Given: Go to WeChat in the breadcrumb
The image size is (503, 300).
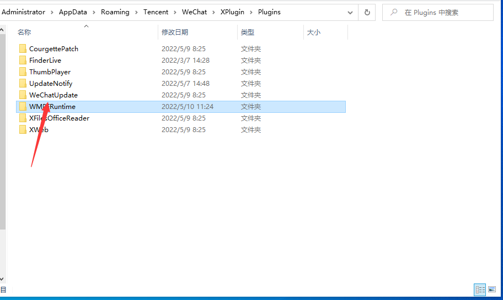Looking at the screenshot, I should [x=194, y=12].
